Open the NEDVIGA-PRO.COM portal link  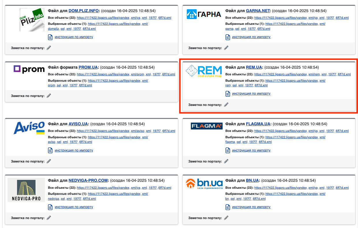(88, 181)
